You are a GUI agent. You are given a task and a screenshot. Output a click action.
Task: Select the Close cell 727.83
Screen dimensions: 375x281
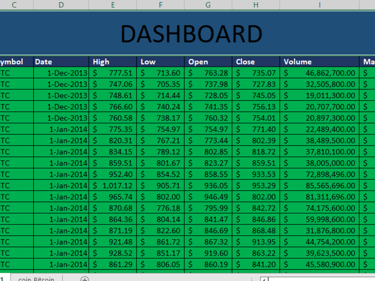point(256,84)
